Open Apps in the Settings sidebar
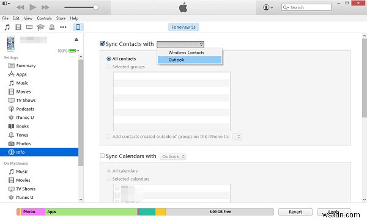The image size is (367, 221). coord(21,74)
